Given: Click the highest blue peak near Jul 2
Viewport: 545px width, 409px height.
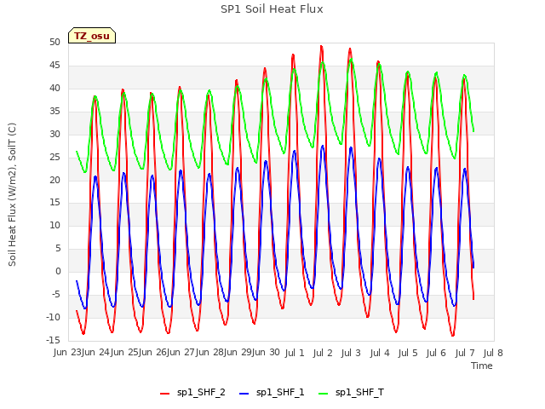Looking at the screenshot, I should coord(323,146).
